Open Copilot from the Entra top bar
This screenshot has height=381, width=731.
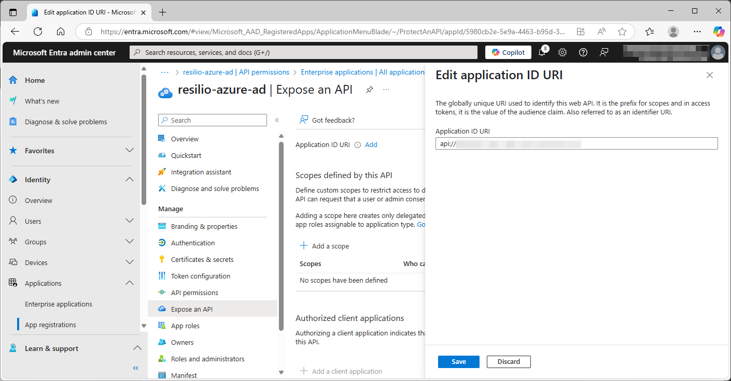[508, 52]
